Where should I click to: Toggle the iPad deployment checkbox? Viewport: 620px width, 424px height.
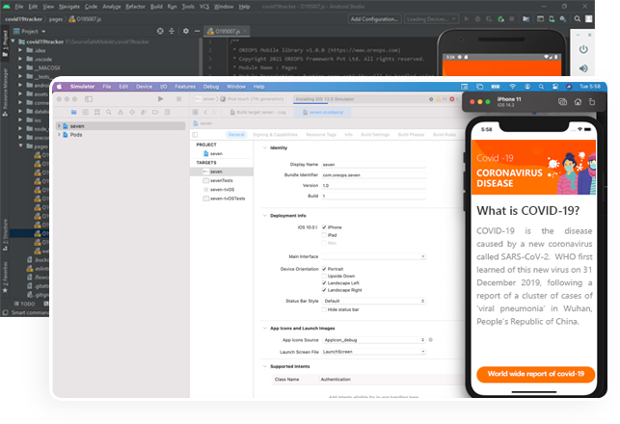(324, 235)
